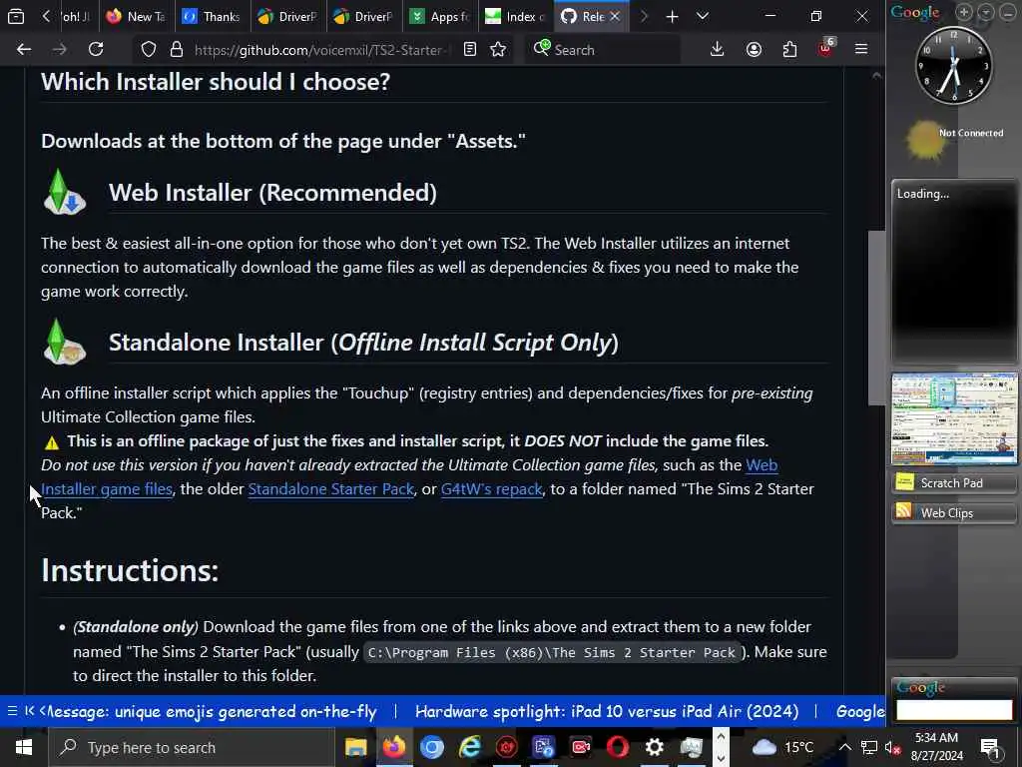Show hidden system tray icons
The width and height of the screenshot is (1022, 767).
[x=844, y=747]
